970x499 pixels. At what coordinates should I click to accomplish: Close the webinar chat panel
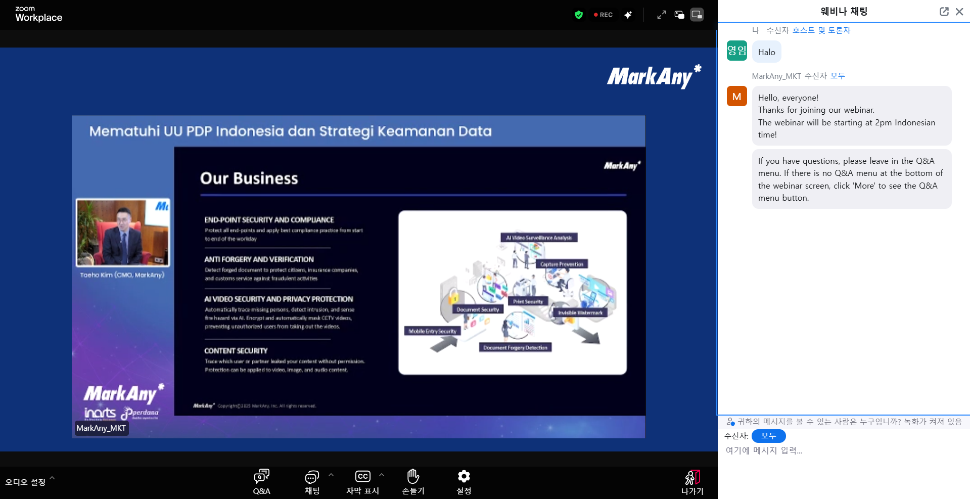[959, 12]
